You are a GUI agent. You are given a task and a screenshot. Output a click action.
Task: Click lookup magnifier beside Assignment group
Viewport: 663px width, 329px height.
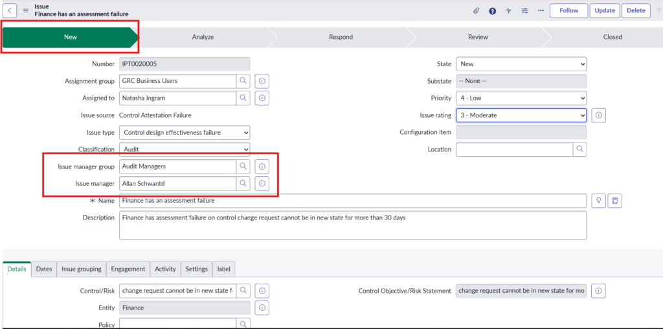243,81
